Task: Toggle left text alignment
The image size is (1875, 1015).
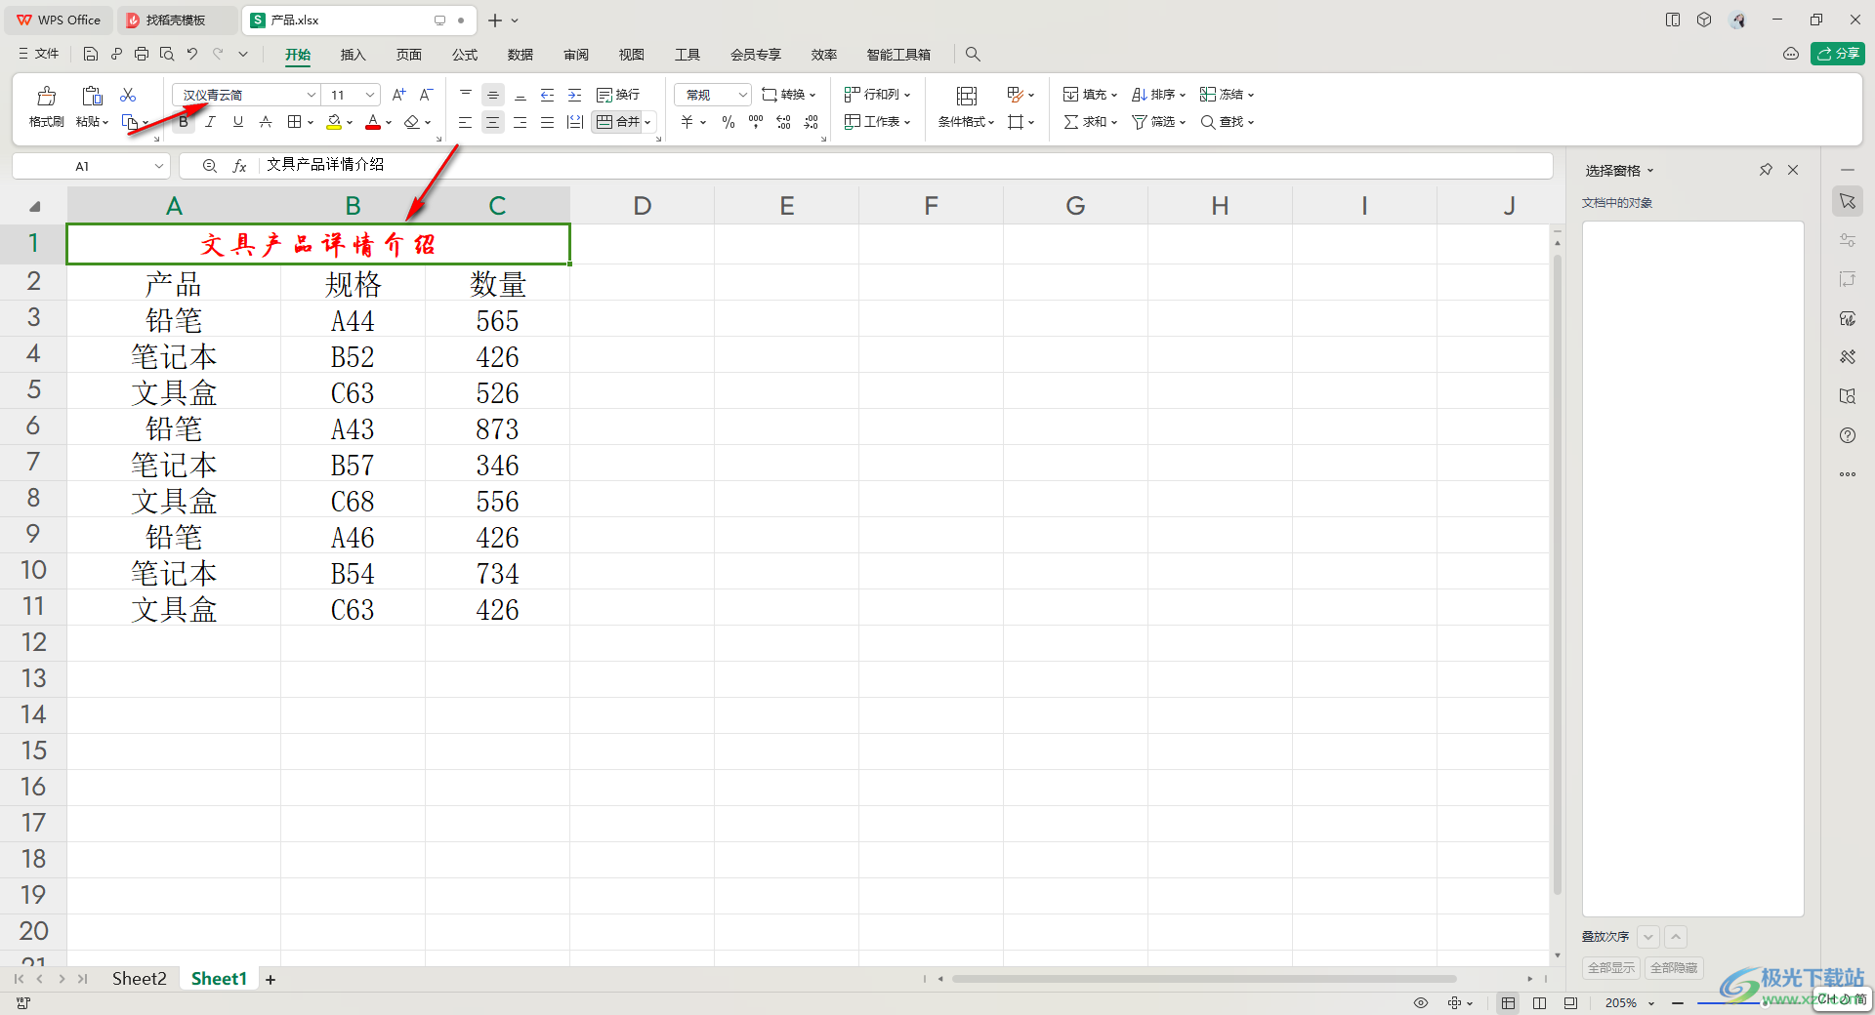Action: pyautogui.click(x=466, y=122)
